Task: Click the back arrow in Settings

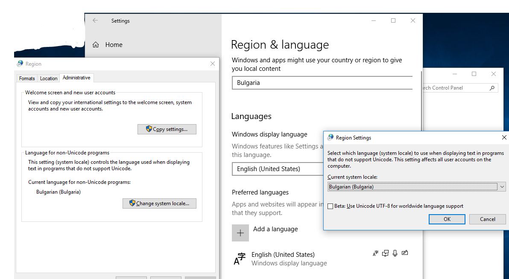Action: pos(95,20)
